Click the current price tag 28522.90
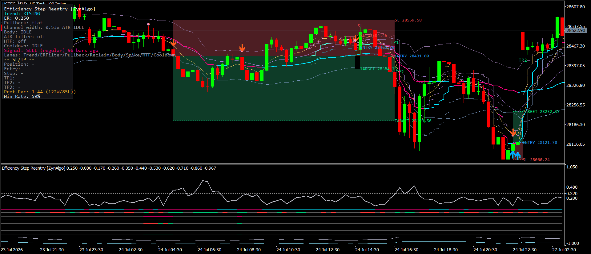591x254 pixels. 576,30
